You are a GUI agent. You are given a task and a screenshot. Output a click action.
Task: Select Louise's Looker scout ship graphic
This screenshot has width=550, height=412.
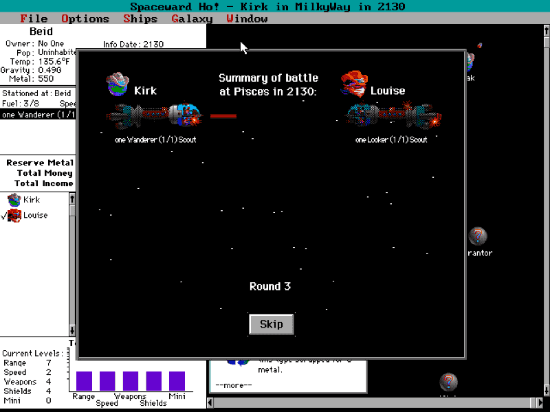(x=393, y=115)
